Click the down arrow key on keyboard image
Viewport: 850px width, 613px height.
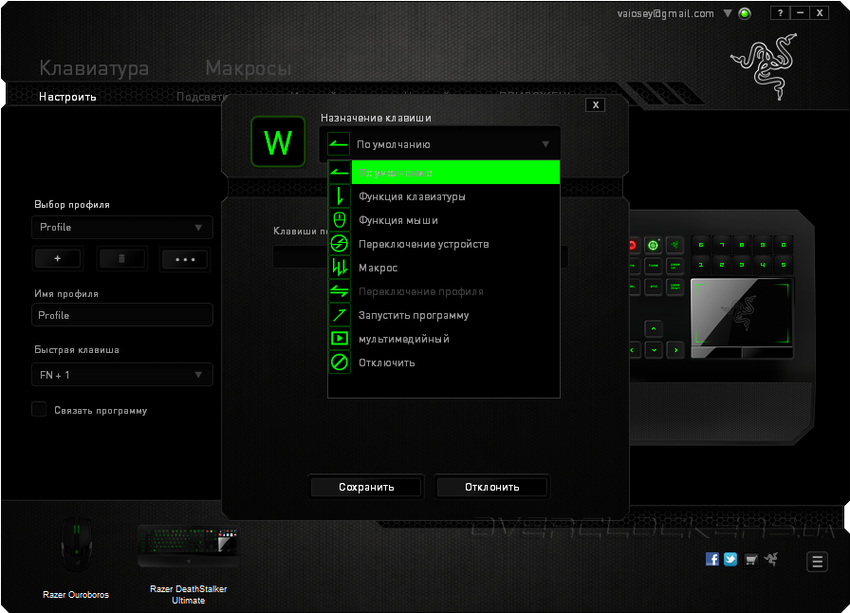pos(654,350)
